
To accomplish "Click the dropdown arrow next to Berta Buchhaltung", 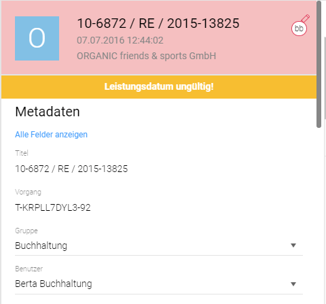I will tap(293, 284).
